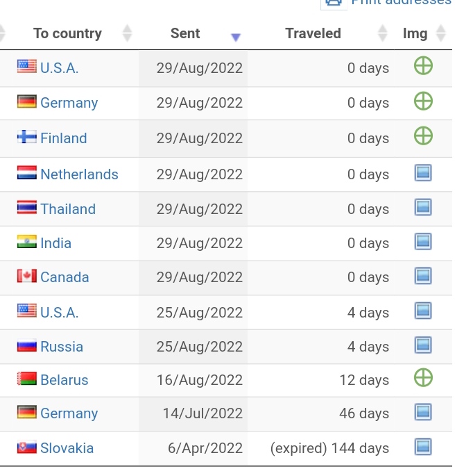
Task: Open the Netherlands country link
Action: (x=79, y=174)
